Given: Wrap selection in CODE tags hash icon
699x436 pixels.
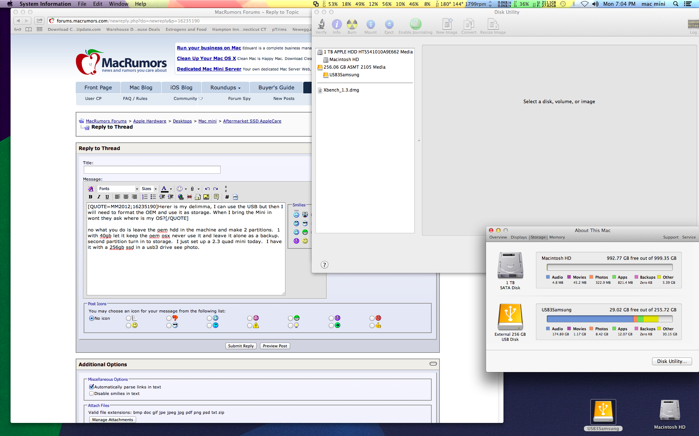Looking at the screenshot, I should point(227,197).
